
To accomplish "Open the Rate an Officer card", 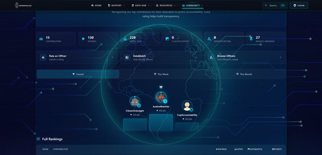I will [x=77, y=57].
